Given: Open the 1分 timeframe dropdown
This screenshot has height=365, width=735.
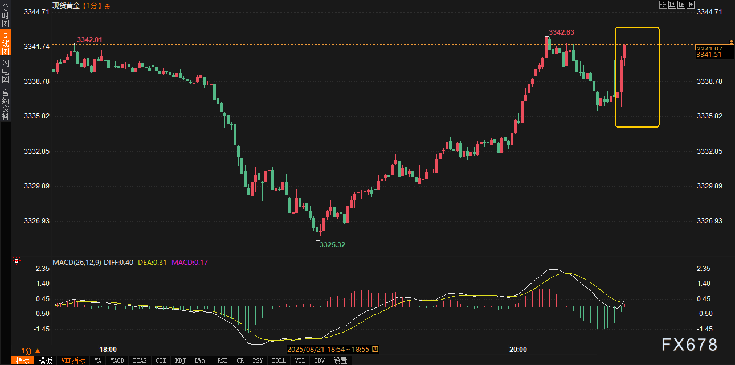Looking at the screenshot, I should [x=31, y=351].
